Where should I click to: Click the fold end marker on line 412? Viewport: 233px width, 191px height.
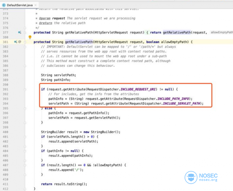[x=25, y=189]
